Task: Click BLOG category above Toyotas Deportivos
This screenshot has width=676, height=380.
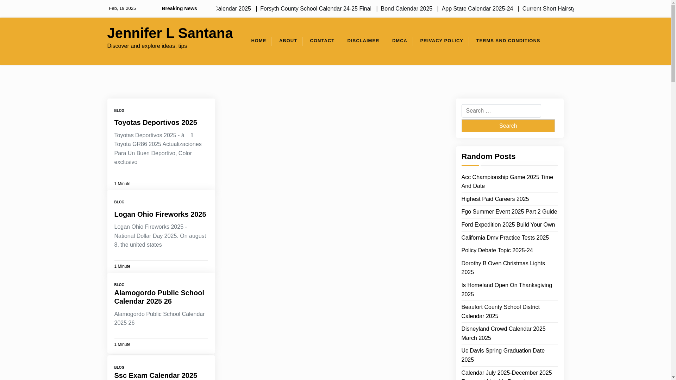Action: pyautogui.click(x=119, y=111)
